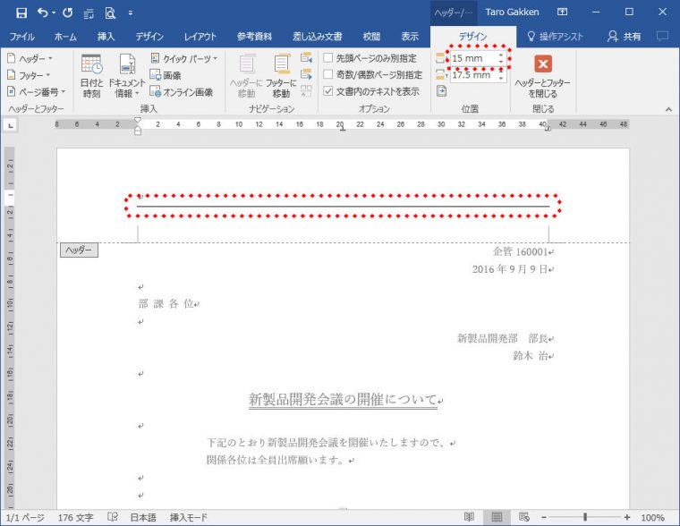Open the 表示 tab
680x526 pixels.
pyautogui.click(x=410, y=37)
